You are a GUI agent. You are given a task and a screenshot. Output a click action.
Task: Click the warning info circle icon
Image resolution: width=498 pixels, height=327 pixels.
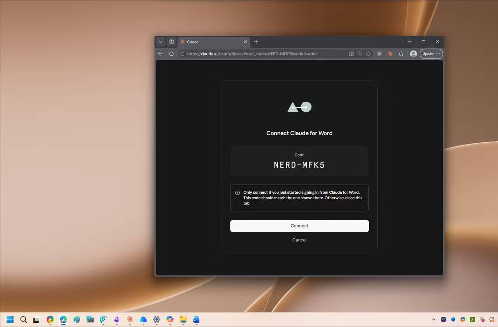pos(237,193)
